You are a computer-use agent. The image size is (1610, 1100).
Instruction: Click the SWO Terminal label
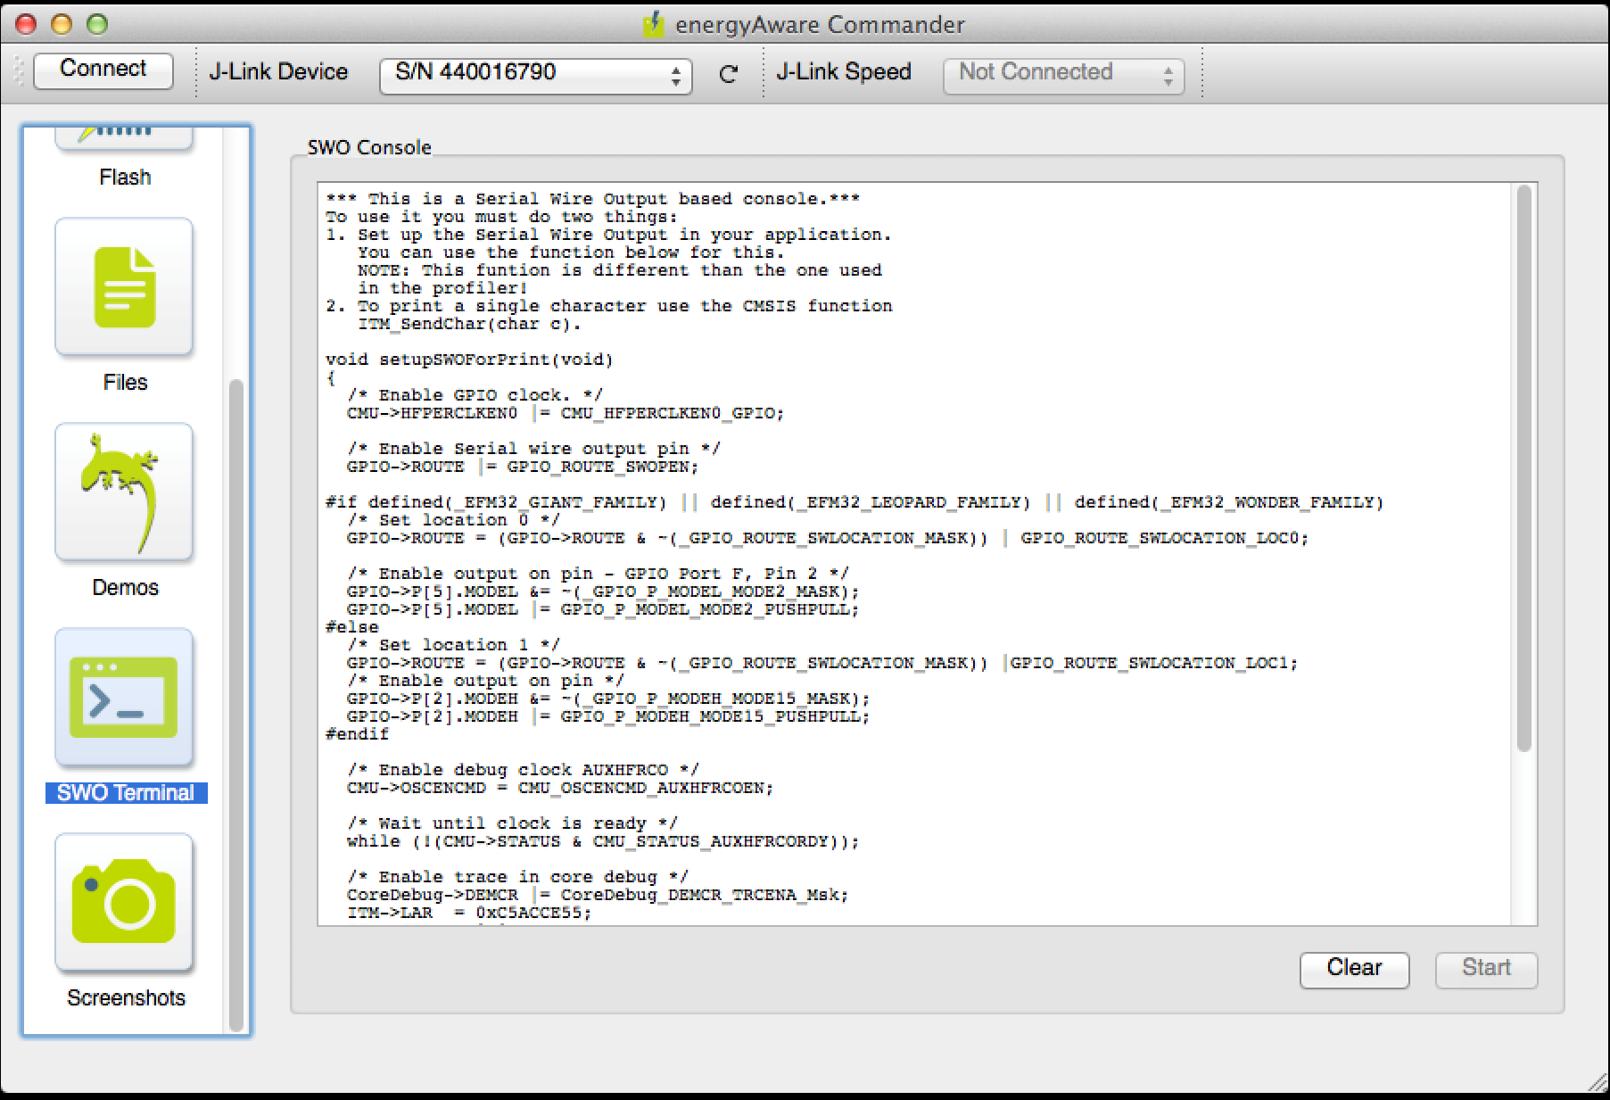[126, 793]
